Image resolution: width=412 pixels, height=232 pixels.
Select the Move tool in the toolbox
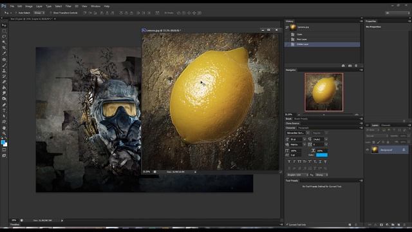4,25
